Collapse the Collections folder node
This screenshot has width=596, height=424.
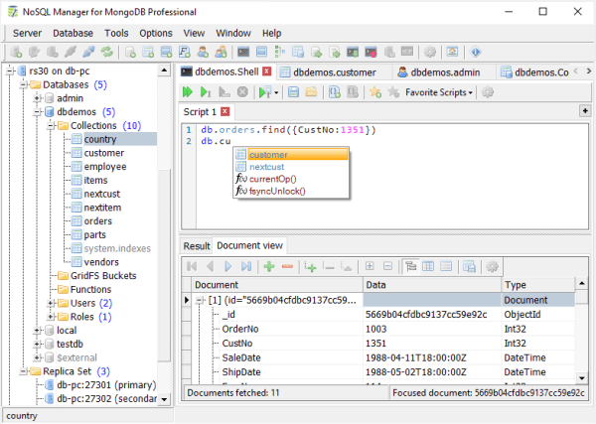point(51,126)
